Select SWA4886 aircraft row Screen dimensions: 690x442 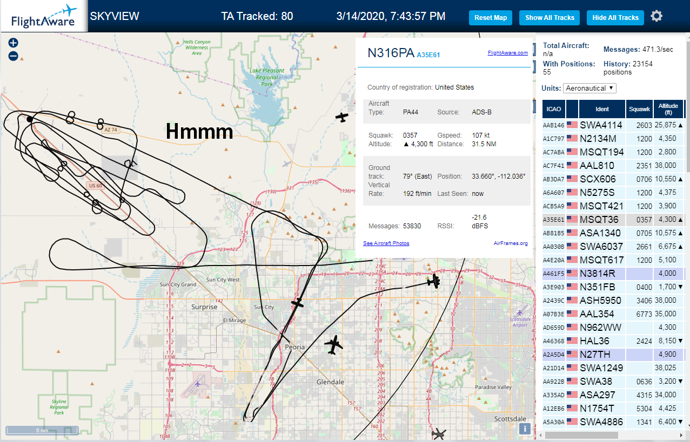pos(613,422)
